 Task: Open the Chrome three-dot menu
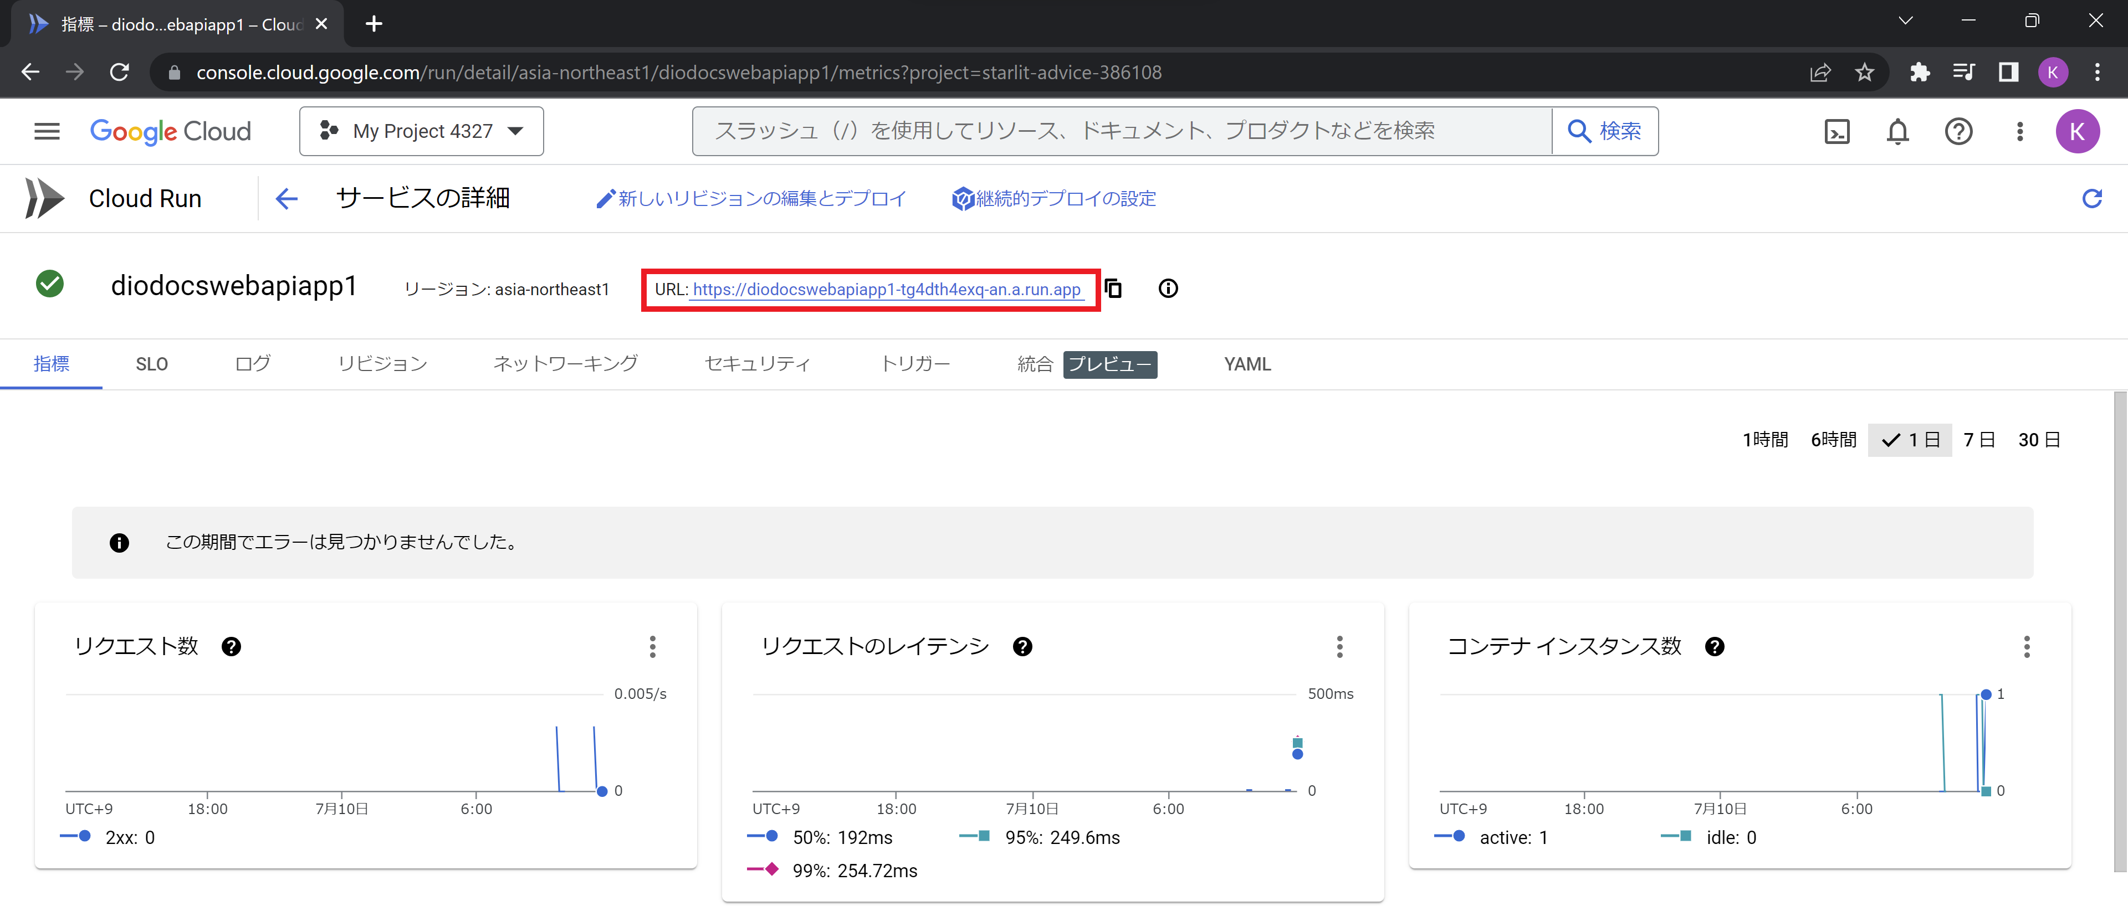click(x=2098, y=73)
